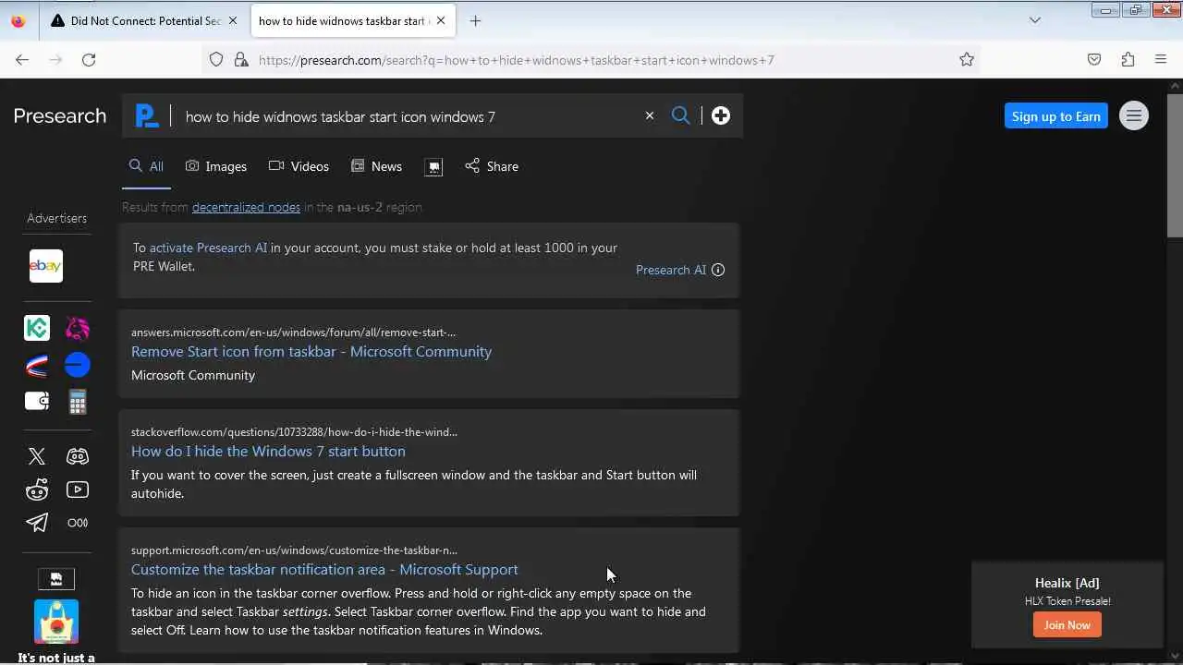Run search with the magnifier icon
This screenshot has width=1183, height=665.
click(681, 115)
